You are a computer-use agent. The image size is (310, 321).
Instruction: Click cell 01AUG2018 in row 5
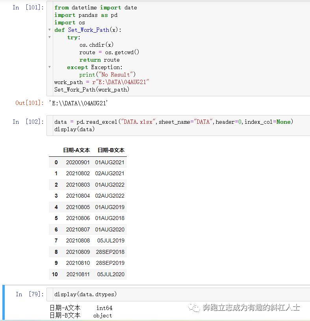(110, 218)
